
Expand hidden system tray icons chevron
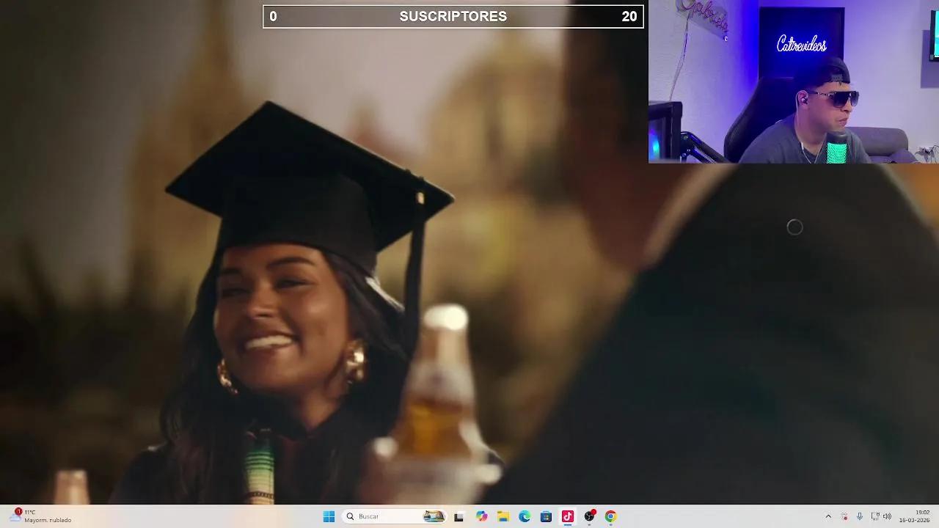click(x=828, y=516)
